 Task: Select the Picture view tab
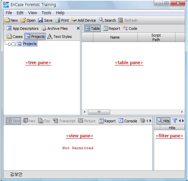[87, 121]
